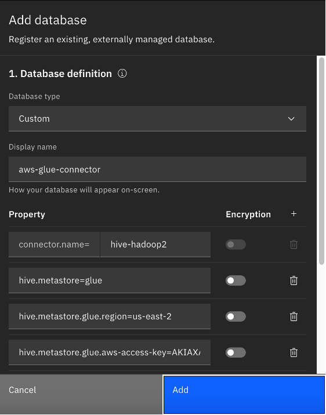Delete the aws-access-key property row

(x=294, y=352)
